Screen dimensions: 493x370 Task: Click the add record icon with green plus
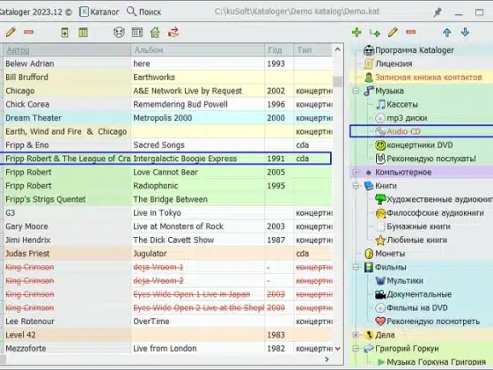65,33
